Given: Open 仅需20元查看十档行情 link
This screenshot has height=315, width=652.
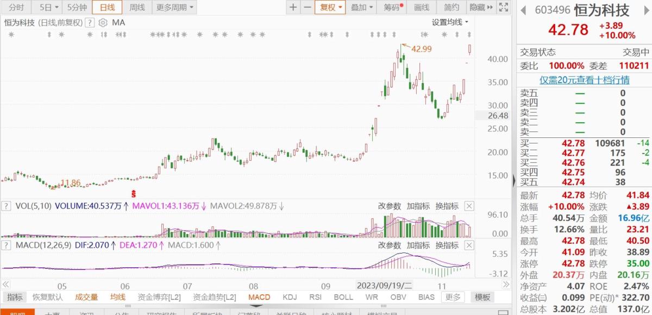Looking at the screenshot, I should [x=584, y=80].
